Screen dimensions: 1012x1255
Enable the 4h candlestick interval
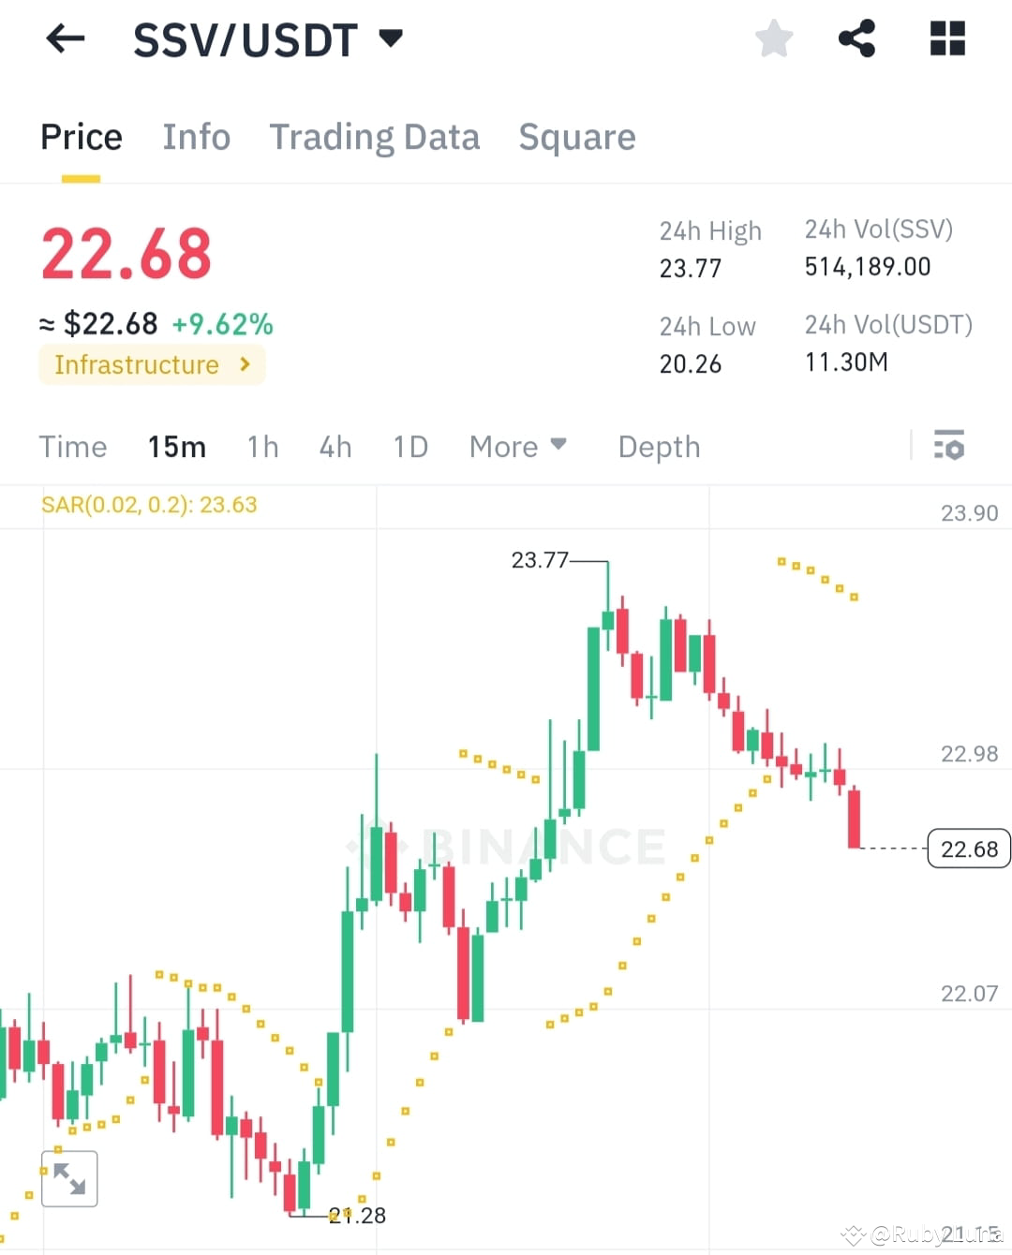coord(335,447)
